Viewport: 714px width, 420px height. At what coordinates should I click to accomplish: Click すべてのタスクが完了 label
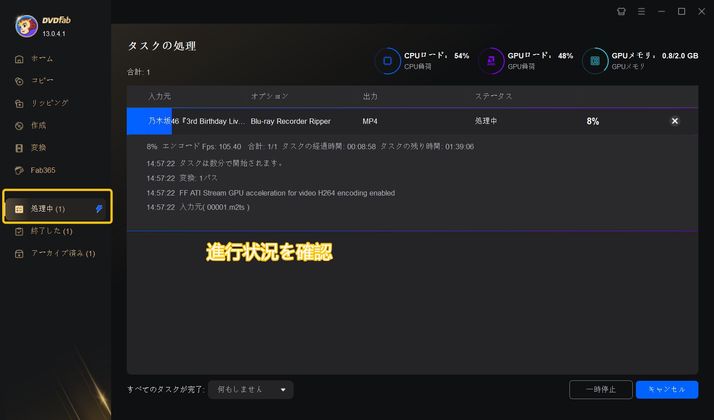click(166, 390)
